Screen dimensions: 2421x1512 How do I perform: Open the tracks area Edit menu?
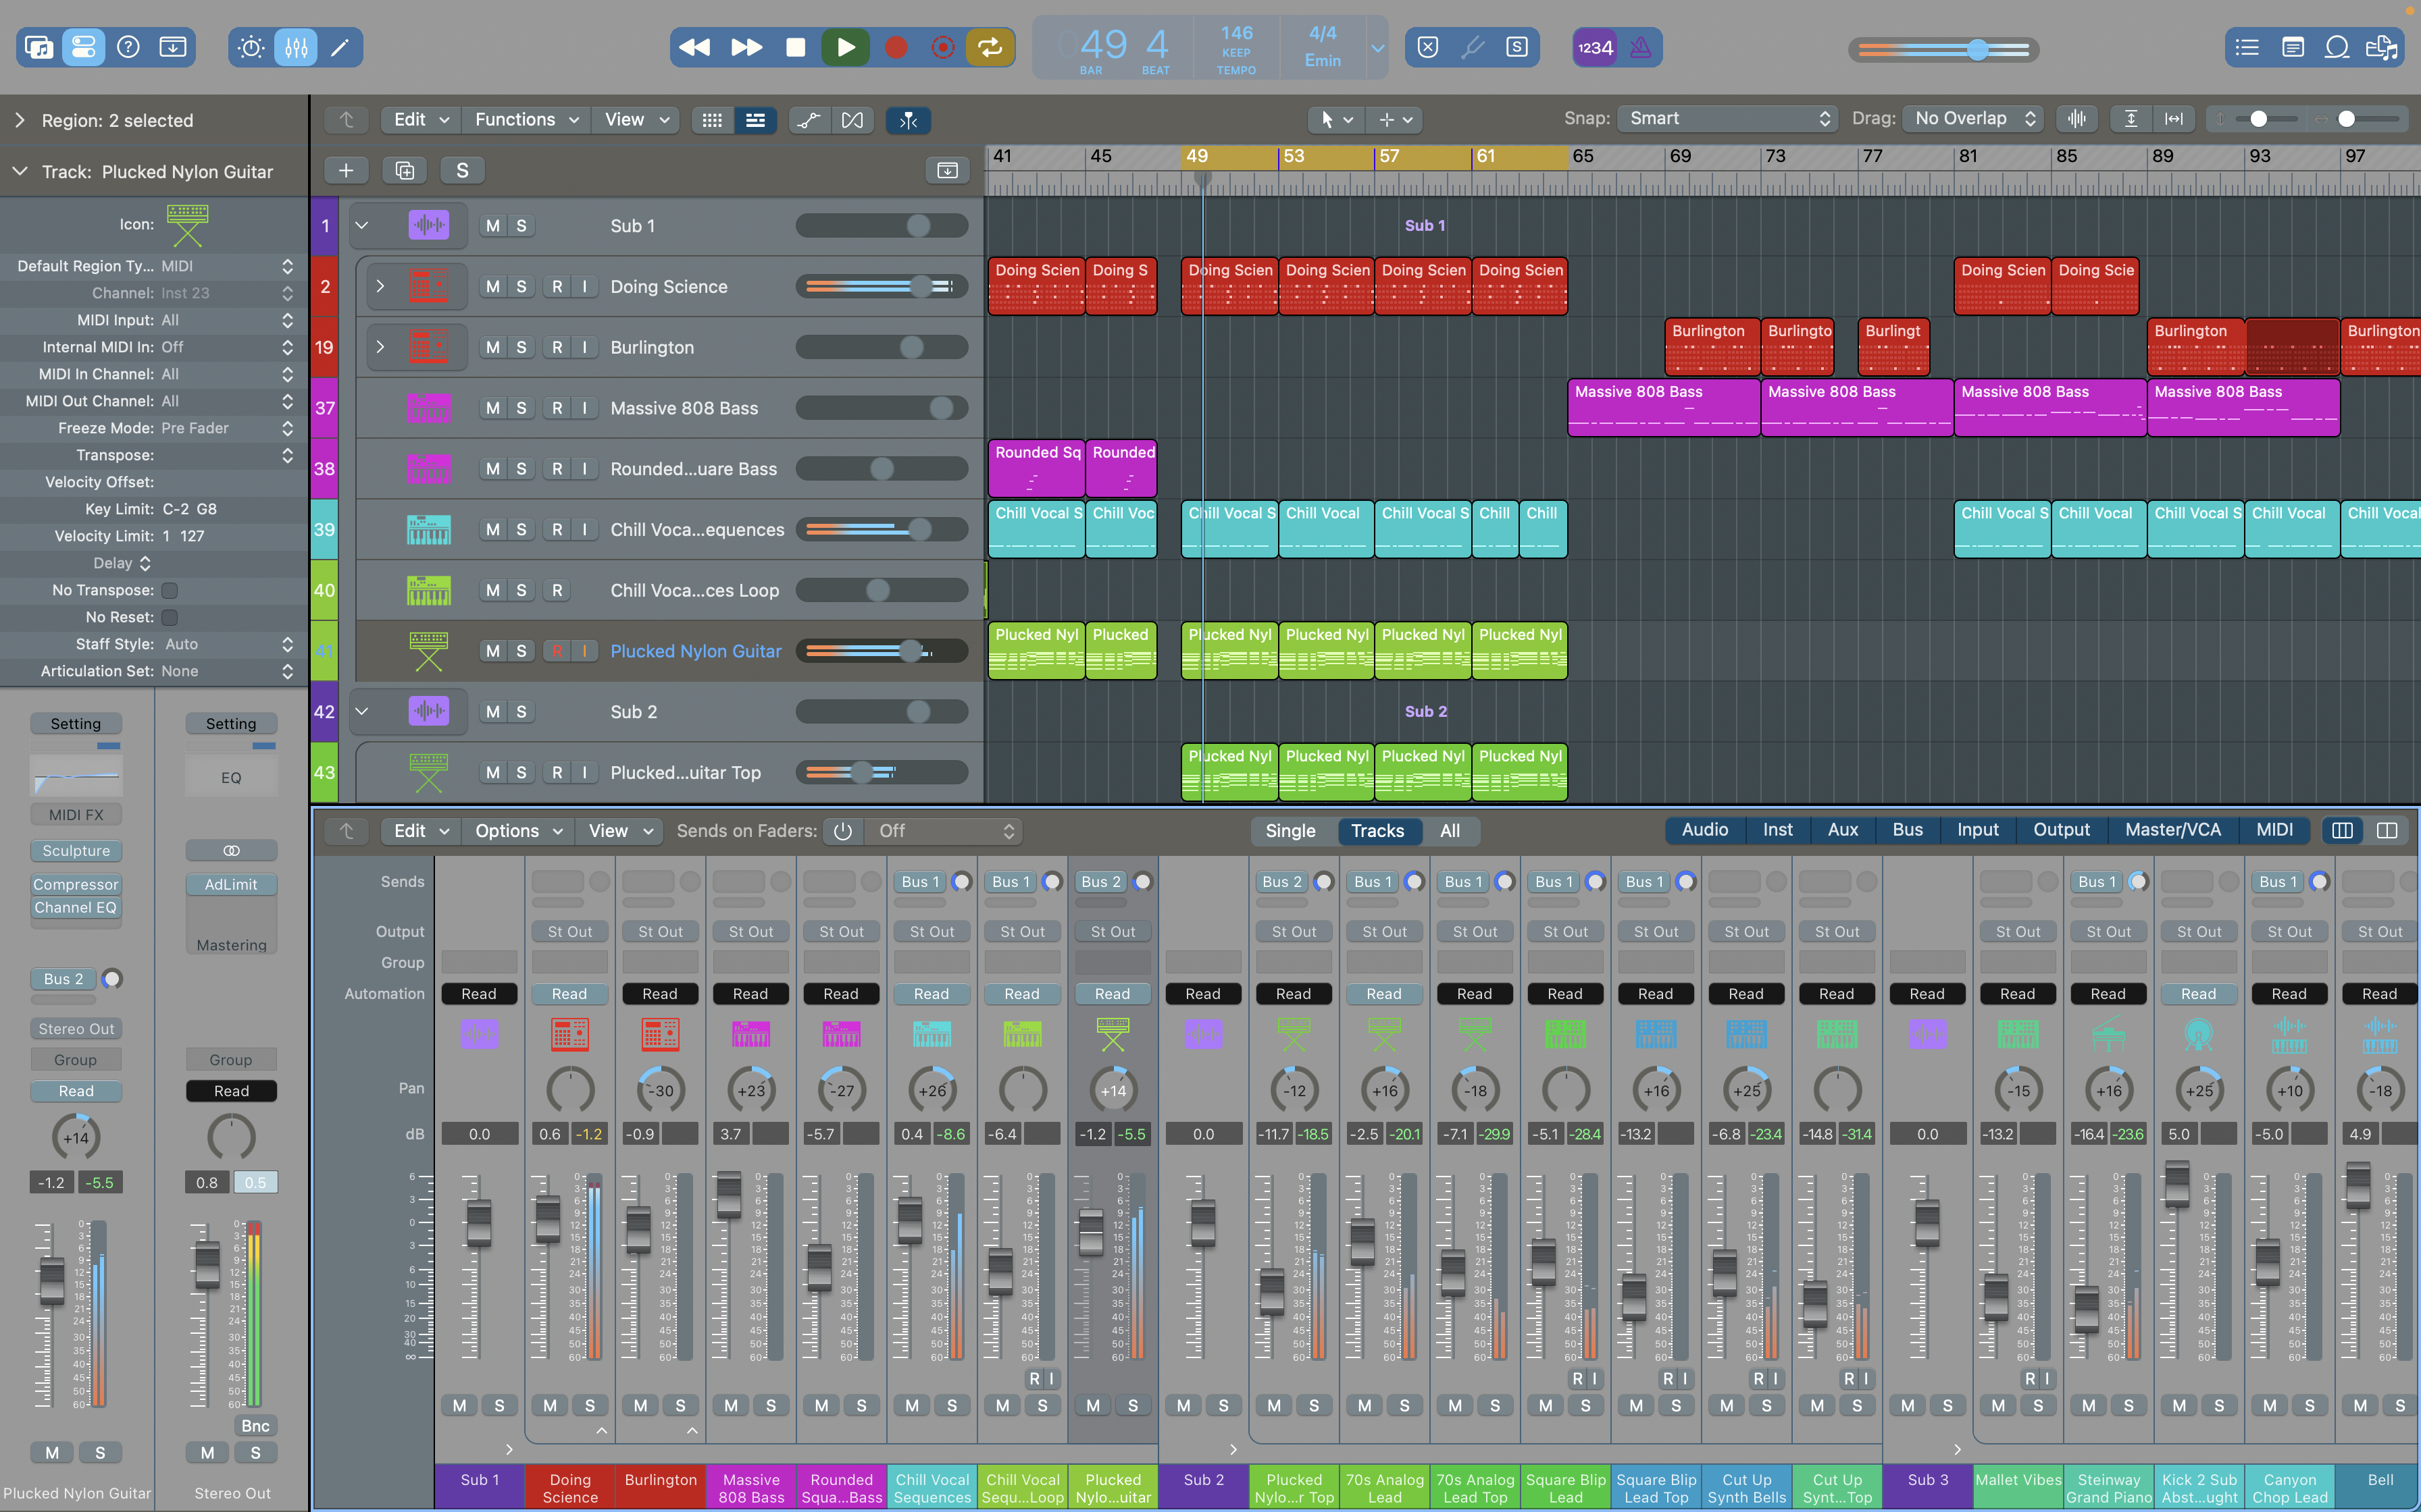[421, 120]
